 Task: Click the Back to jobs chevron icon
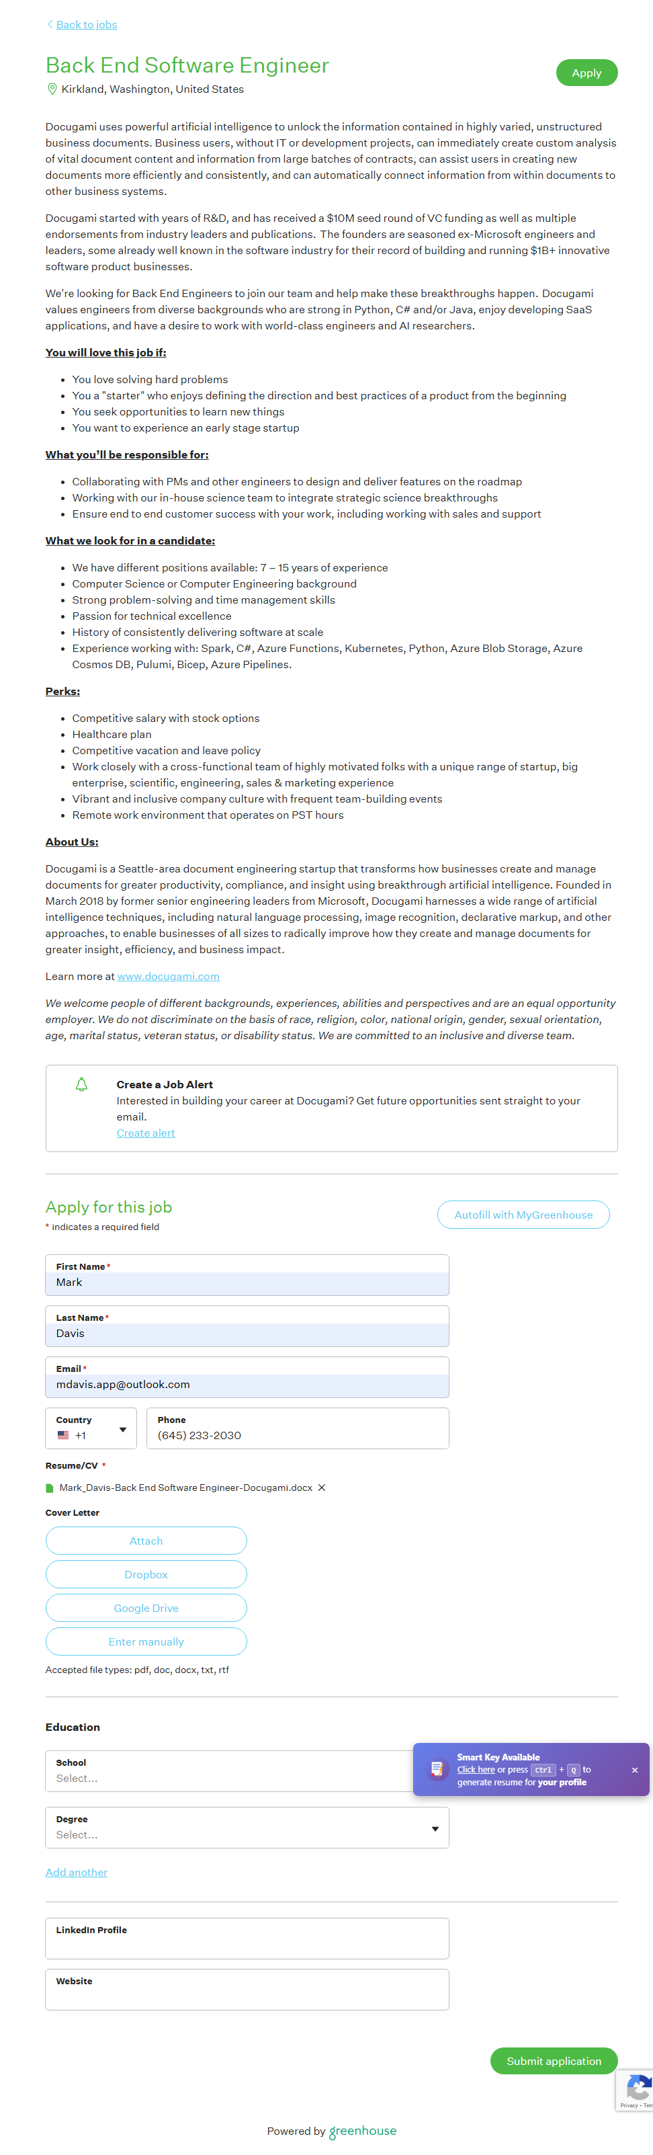click(50, 24)
